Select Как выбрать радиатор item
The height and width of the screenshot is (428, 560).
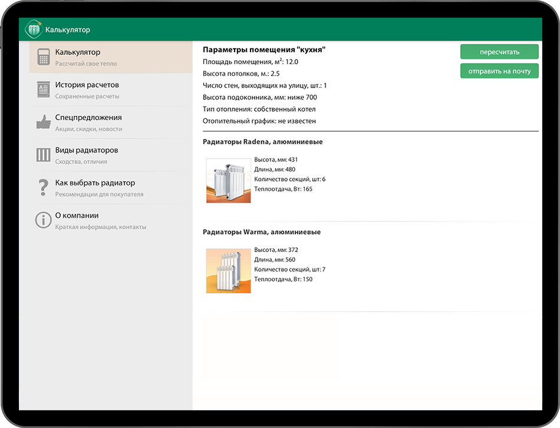pos(111,188)
